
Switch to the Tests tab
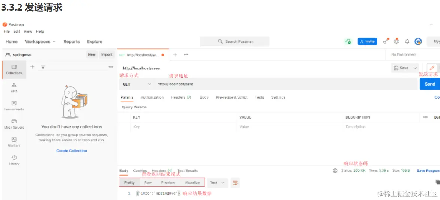point(259,97)
